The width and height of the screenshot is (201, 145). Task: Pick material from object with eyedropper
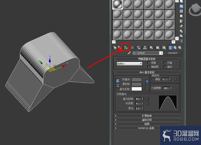coord(129,53)
